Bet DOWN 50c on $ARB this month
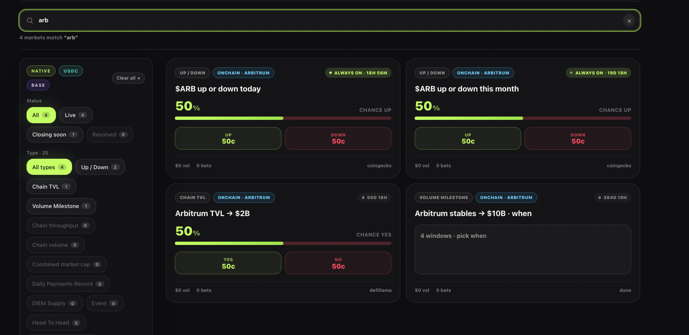689x335 pixels. (x=578, y=138)
